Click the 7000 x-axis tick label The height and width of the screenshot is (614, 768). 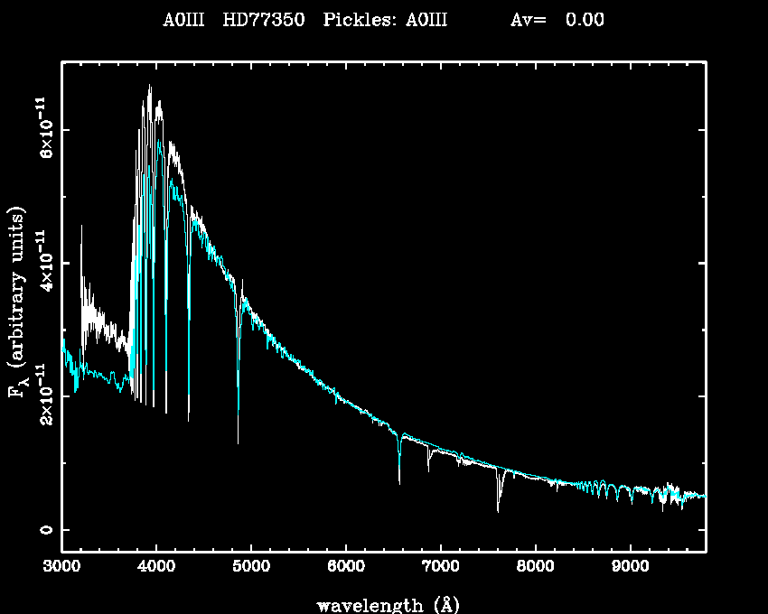pos(441,567)
